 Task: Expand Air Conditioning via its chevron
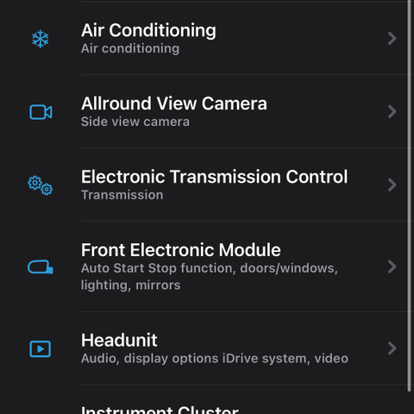[x=392, y=39]
